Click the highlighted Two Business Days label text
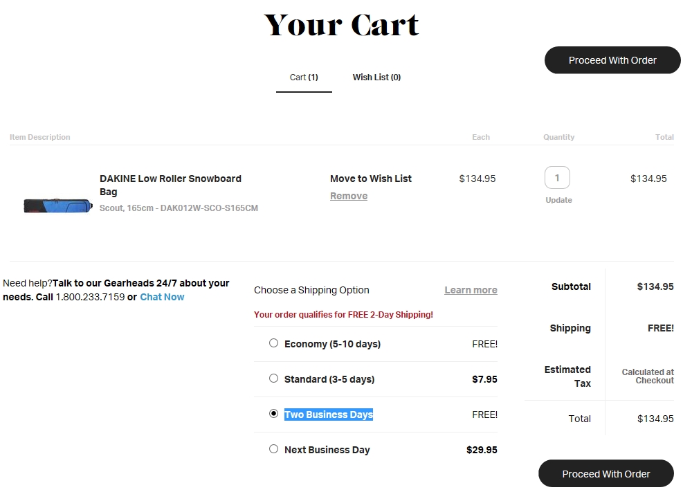 point(328,414)
